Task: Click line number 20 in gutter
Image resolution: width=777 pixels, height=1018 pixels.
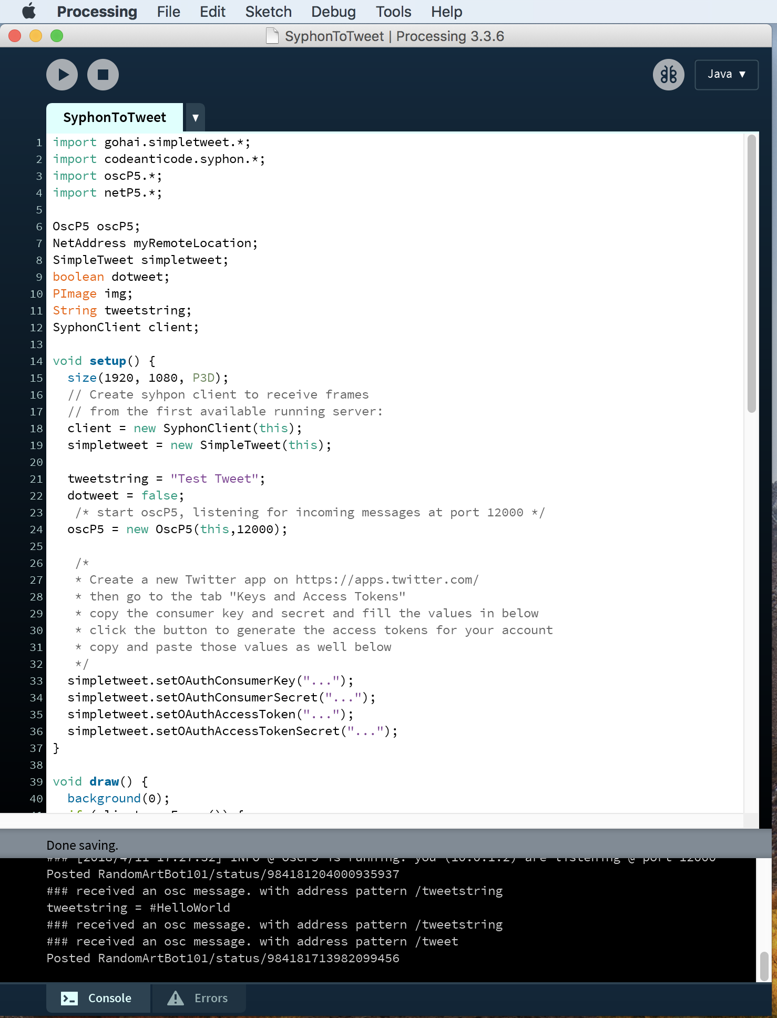Action: point(36,462)
